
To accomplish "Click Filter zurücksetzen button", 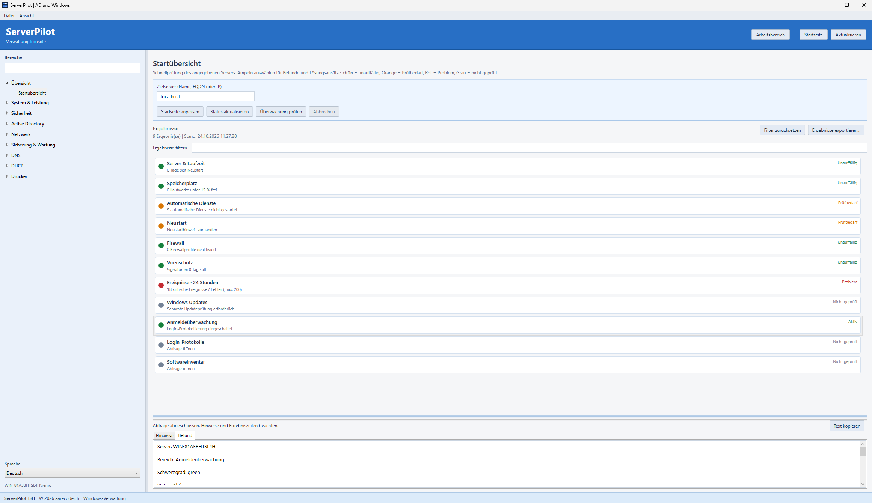I will point(782,130).
